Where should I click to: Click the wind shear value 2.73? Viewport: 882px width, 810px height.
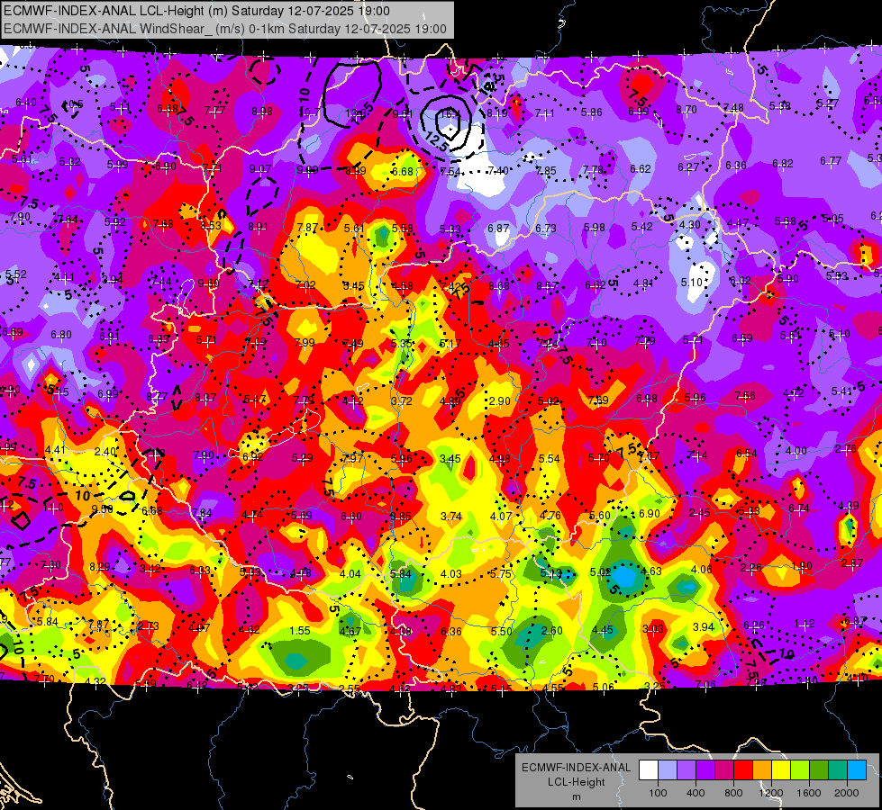148,626
